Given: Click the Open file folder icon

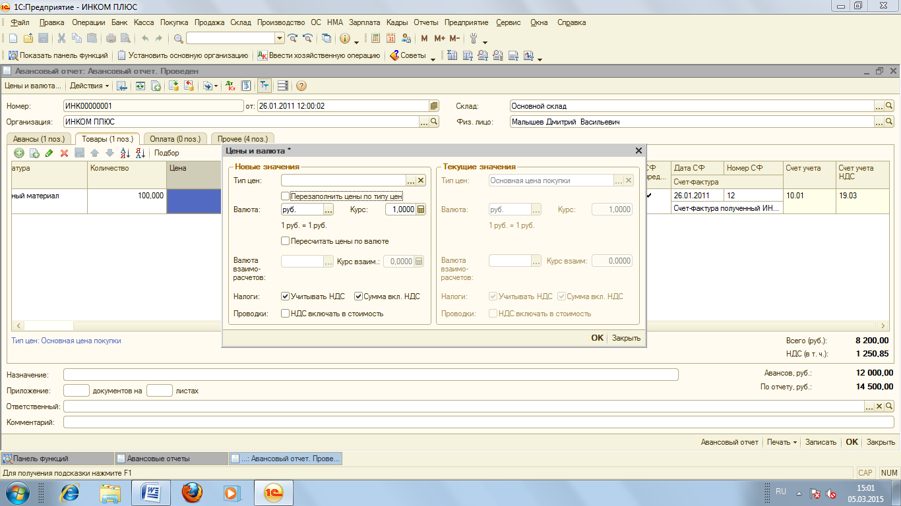Looking at the screenshot, I should (28, 38).
